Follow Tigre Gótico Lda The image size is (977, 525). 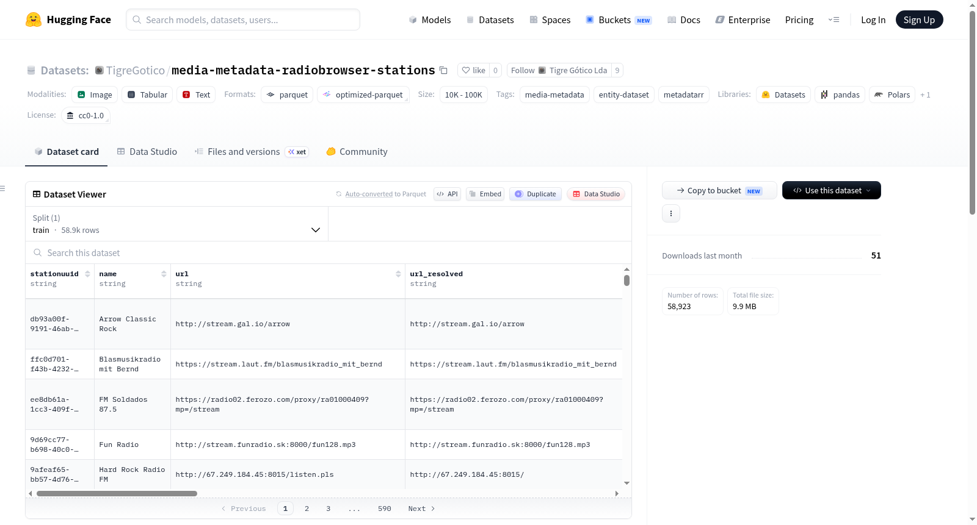tap(559, 70)
